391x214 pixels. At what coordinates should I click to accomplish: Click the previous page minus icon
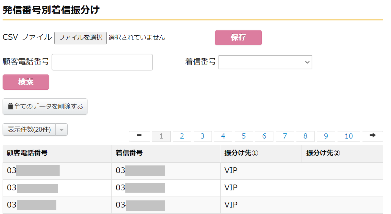tap(139, 136)
